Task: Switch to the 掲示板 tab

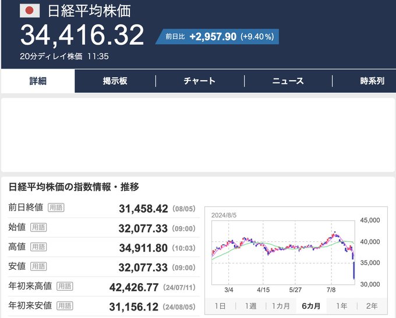Action: coord(115,81)
